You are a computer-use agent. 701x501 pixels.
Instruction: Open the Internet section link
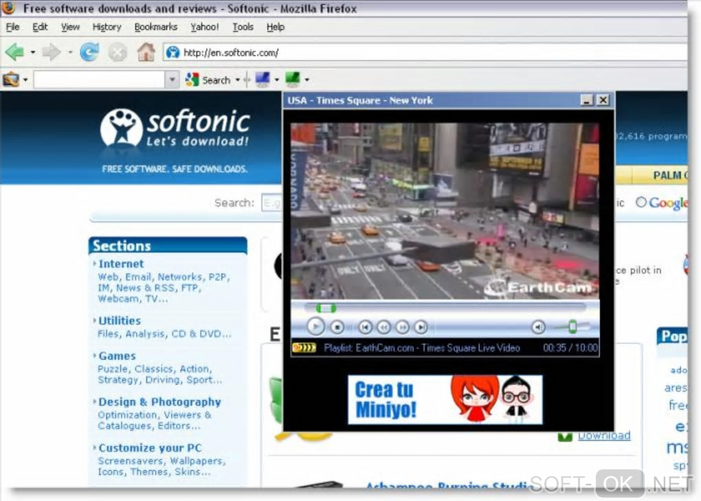[x=121, y=264]
